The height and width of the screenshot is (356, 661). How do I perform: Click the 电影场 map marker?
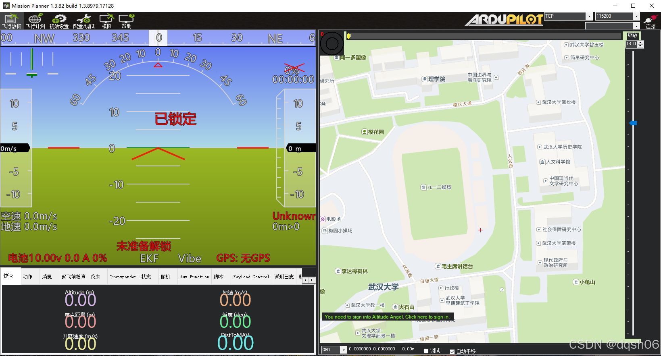(x=323, y=219)
